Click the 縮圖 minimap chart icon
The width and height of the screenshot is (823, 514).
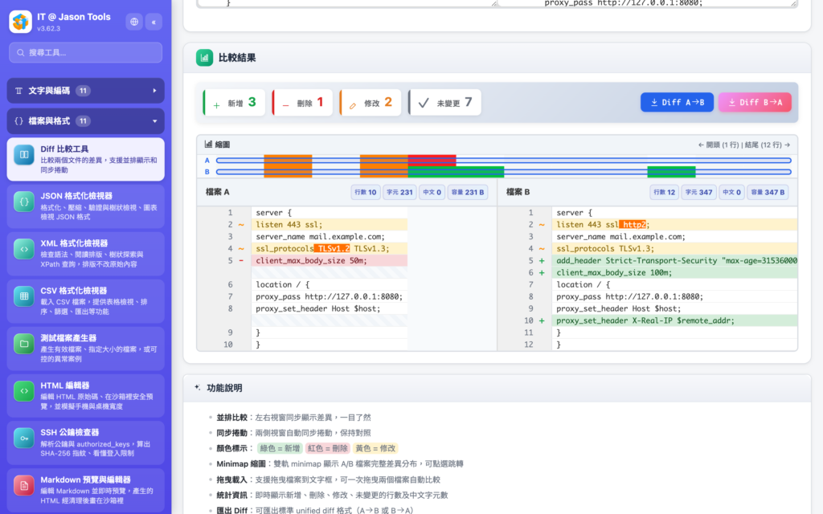point(208,145)
